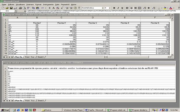Click the Start button

tap(5, 110)
